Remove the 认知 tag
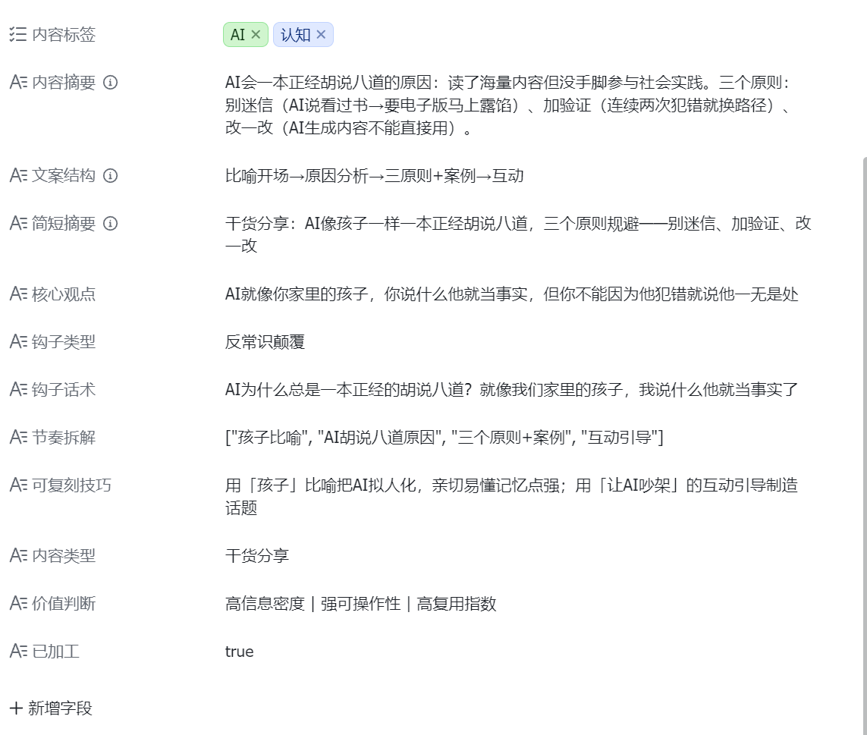867x735 pixels. pyautogui.click(x=321, y=34)
